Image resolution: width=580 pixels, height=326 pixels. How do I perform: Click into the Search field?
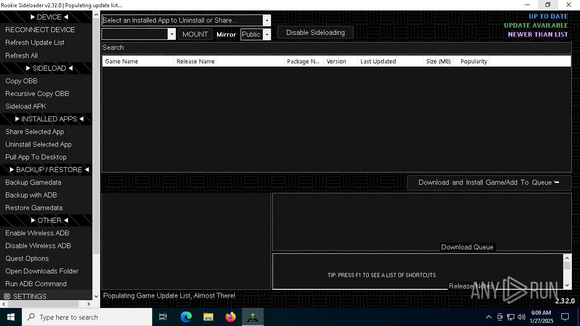coord(336,48)
